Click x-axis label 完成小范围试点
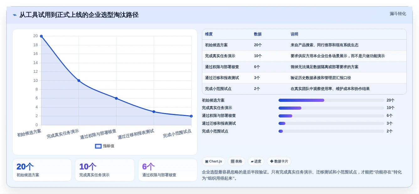419x194 pixels. [177, 133]
